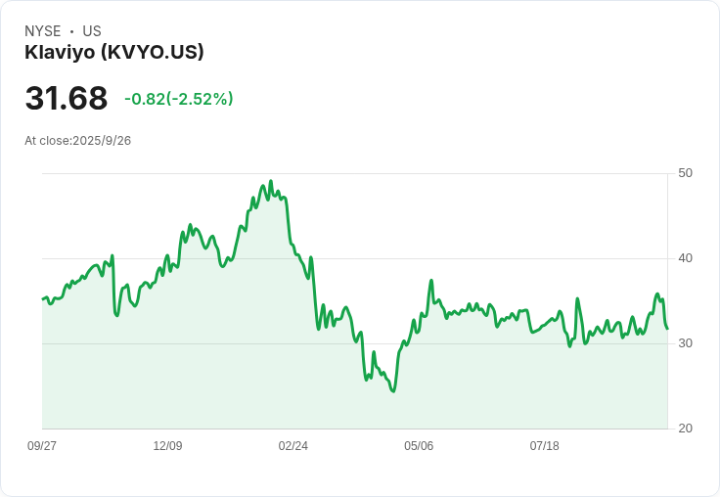This screenshot has width=720, height=497.
Task: Click the Klaviyo (KVYO.US) stock title
Action: (114, 53)
